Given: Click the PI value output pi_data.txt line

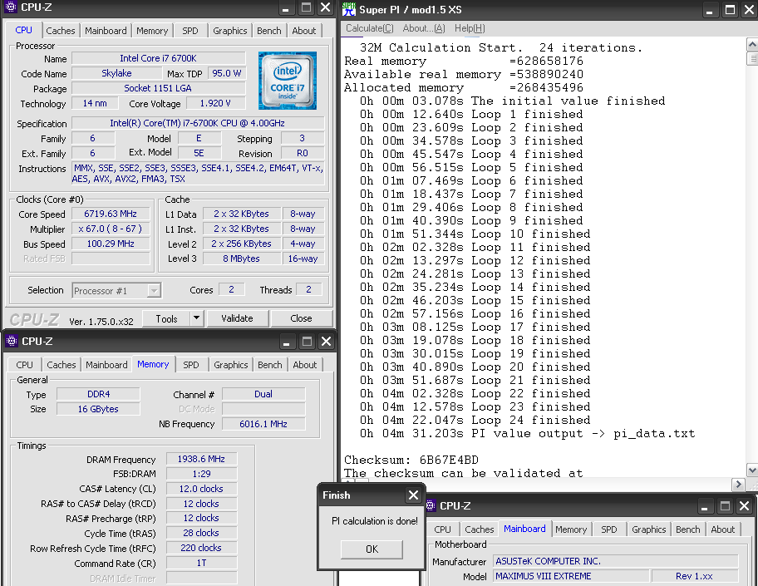Looking at the screenshot, I should coord(528,434).
